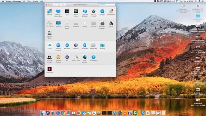Open the View menu

(29, 1)
